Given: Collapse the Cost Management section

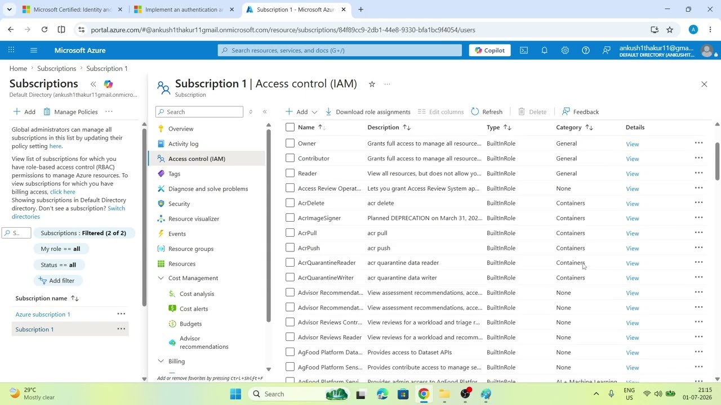Looking at the screenshot, I should 161,278.
